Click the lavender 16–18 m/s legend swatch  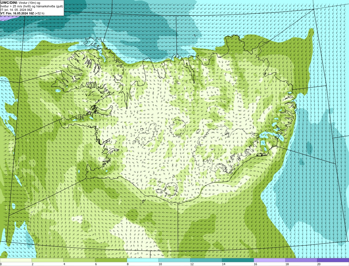pos(270,260)
